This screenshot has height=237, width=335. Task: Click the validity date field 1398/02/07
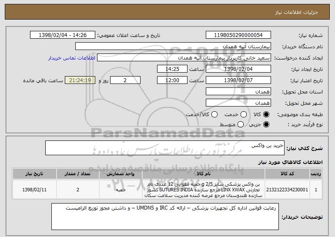[x=238, y=80]
